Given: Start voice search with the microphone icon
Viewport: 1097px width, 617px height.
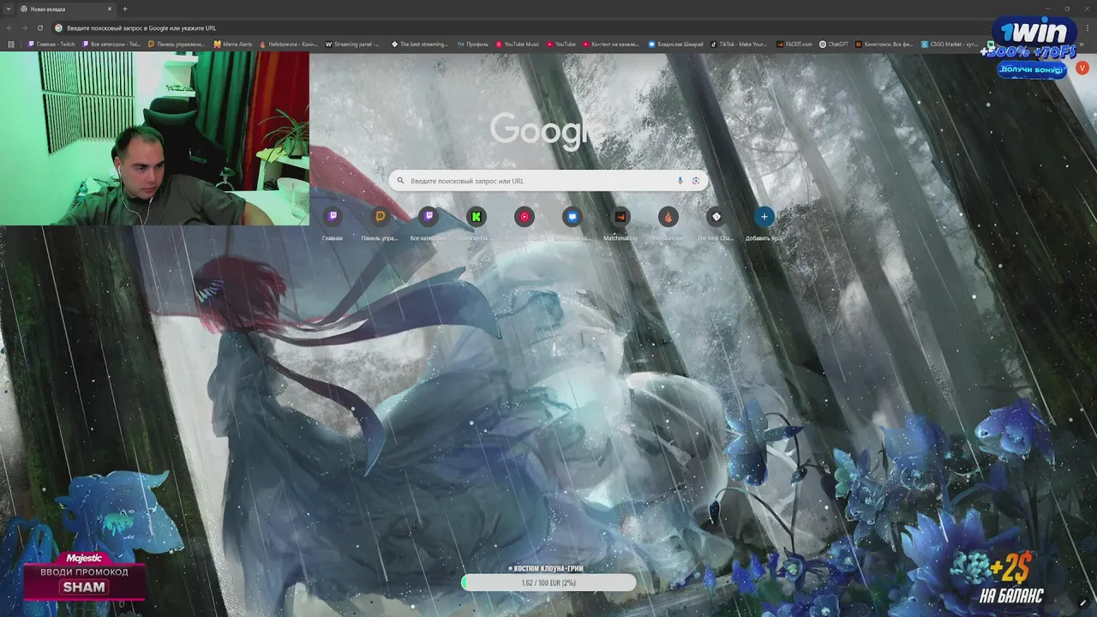Looking at the screenshot, I should pyautogui.click(x=680, y=181).
